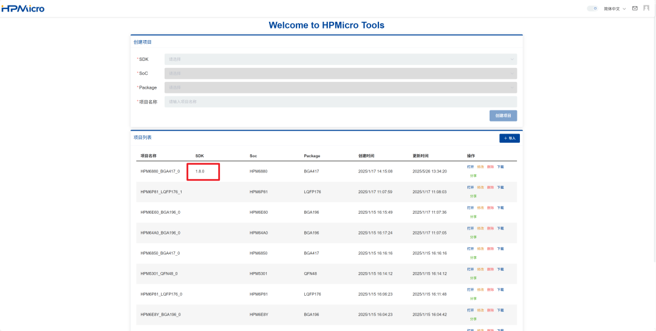Select project name HPM64A0_BGA196_0
Image resolution: width=656 pixels, height=331 pixels.
[160, 233]
